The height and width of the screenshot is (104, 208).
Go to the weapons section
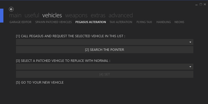76,15
